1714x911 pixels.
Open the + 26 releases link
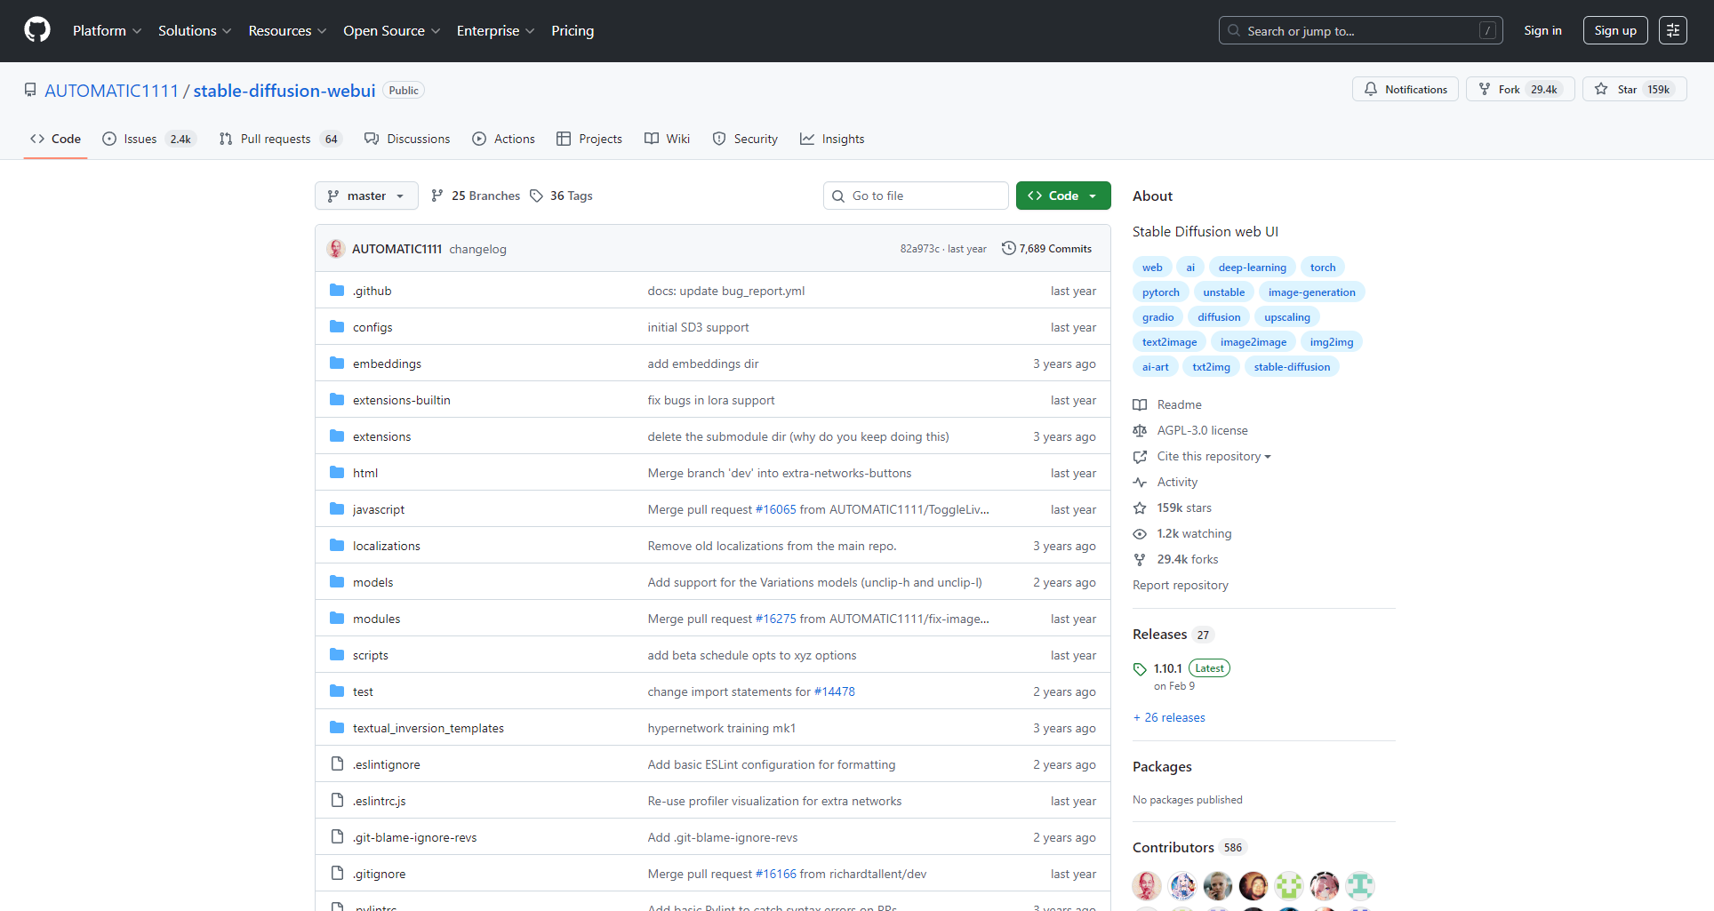point(1170,718)
